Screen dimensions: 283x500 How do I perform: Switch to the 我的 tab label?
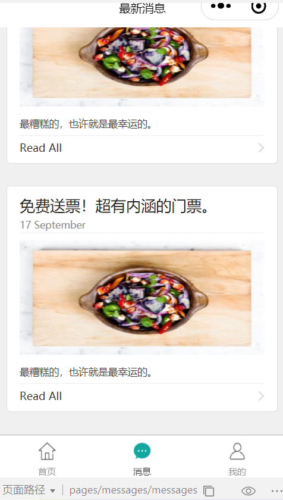point(237,471)
